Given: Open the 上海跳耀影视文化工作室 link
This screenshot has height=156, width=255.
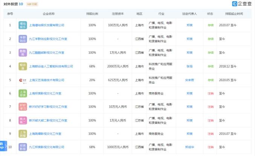Looking at the screenshot, I should (x=45, y=134).
